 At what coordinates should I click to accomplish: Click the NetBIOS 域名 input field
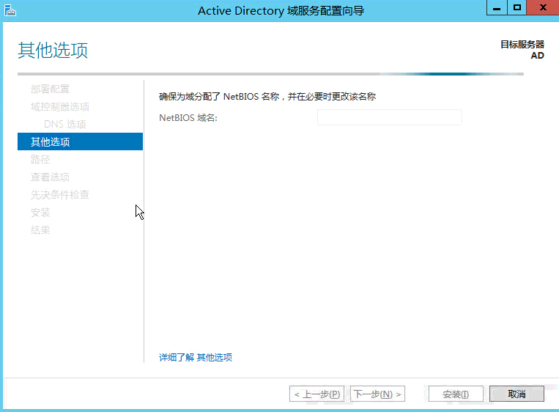389,117
